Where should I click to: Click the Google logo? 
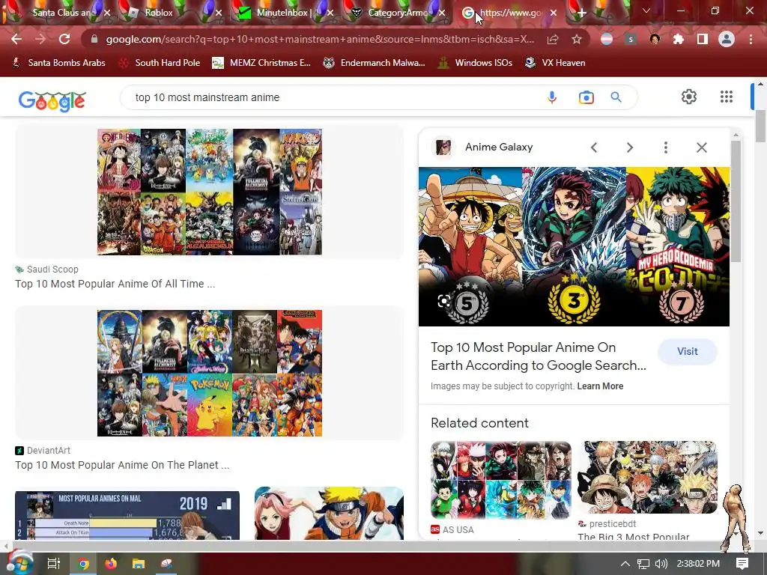52,101
